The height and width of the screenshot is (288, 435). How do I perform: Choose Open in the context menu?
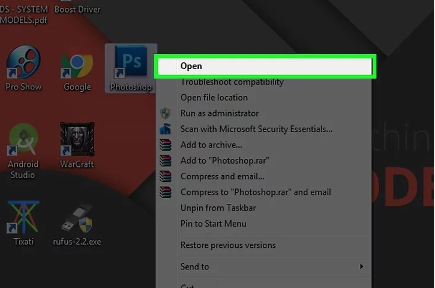pyautogui.click(x=265, y=66)
